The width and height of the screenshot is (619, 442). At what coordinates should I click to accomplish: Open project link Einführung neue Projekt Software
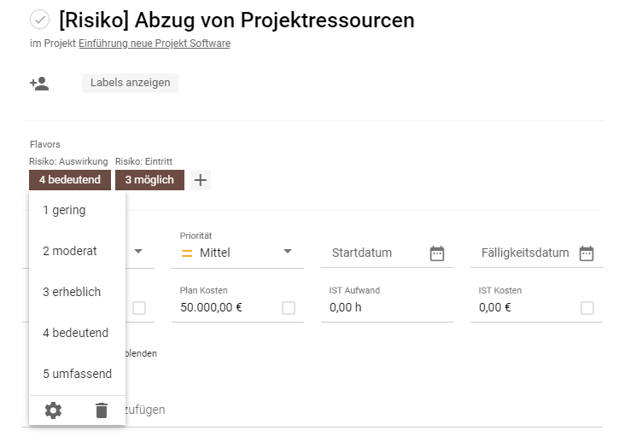tap(155, 44)
